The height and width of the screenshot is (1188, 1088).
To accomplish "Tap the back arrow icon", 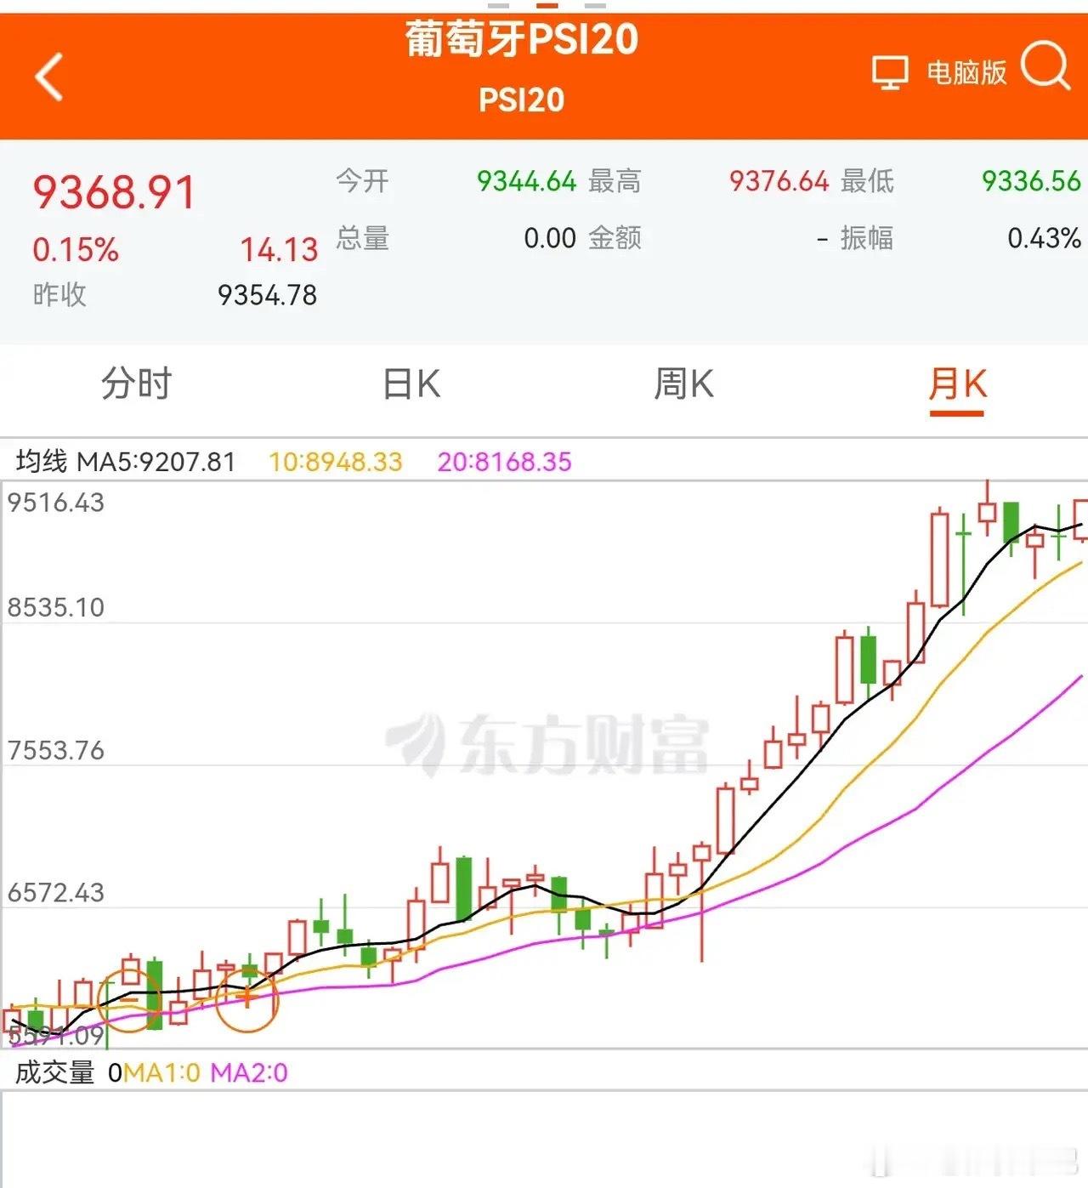I will [x=49, y=77].
